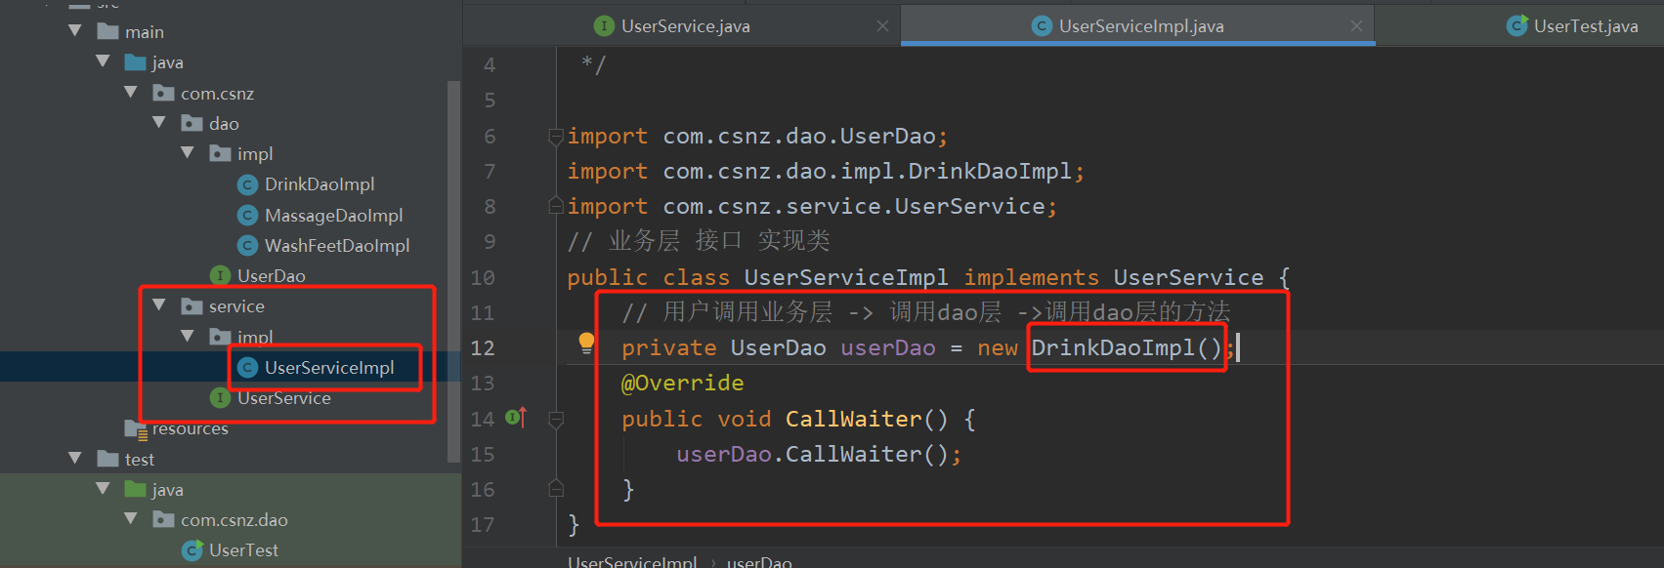Click UserServiceImpl in the breadcrumb bar

(632, 562)
